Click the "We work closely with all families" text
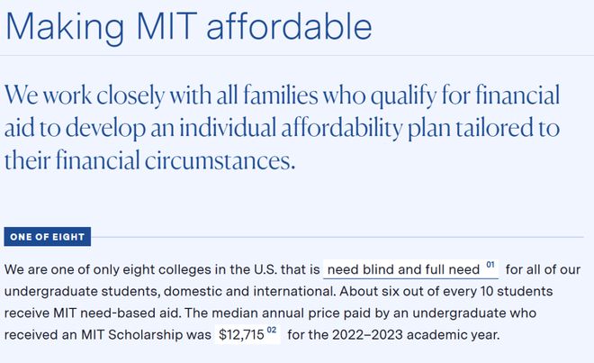The height and width of the screenshot is (363, 594). tap(161, 95)
